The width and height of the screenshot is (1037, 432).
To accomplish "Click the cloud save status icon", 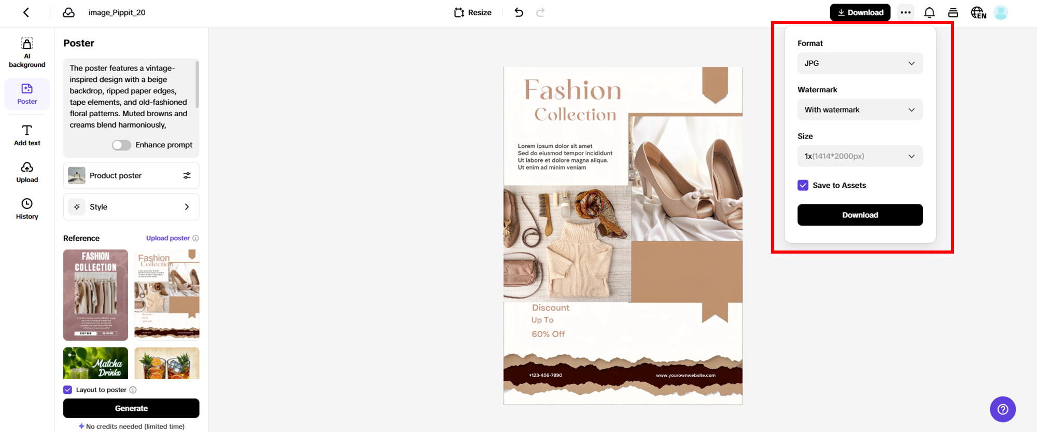I will tap(68, 12).
